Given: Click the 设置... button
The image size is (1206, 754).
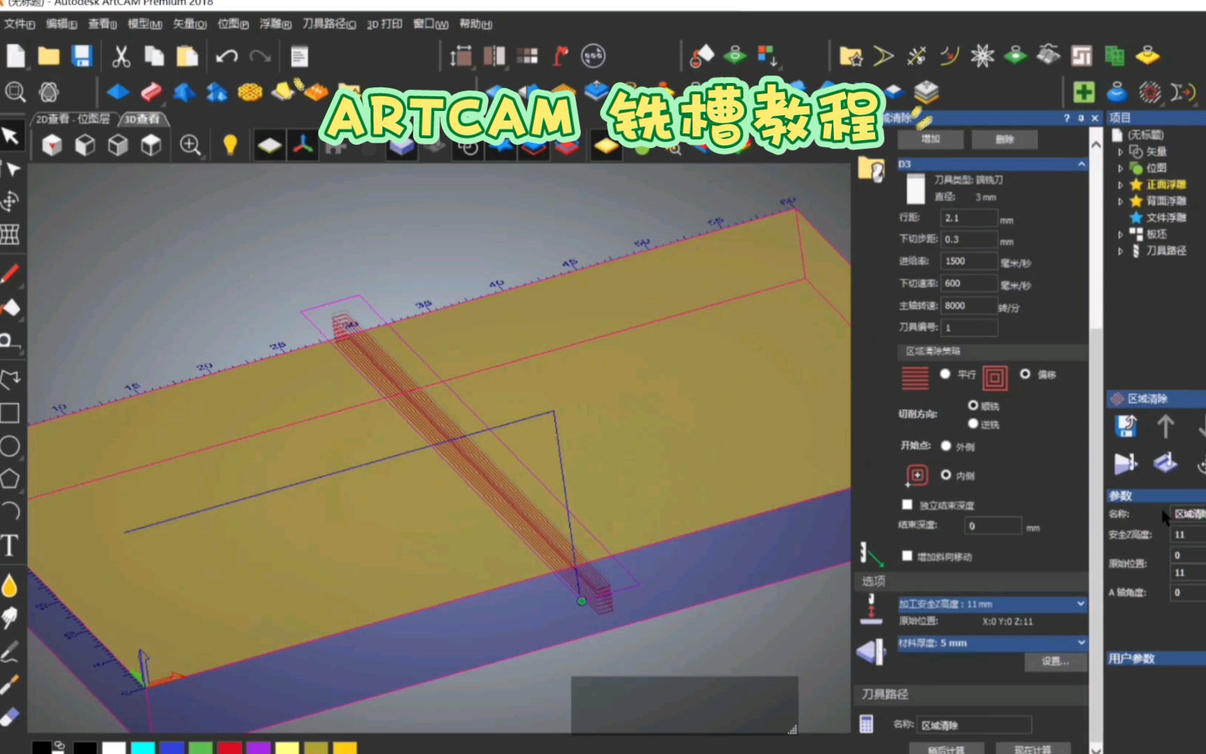Looking at the screenshot, I should 1055,661.
